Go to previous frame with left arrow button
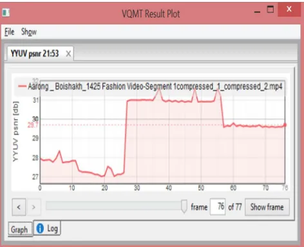This screenshot has width=304, height=247. point(19,207)
